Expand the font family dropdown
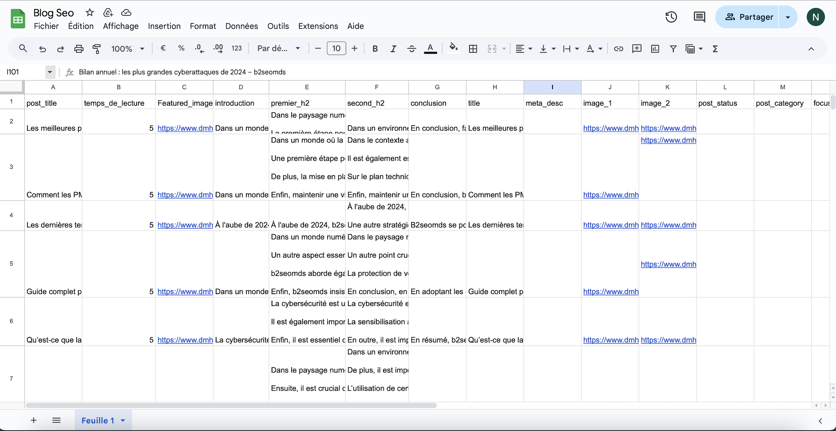 click(x=278, y=49)
